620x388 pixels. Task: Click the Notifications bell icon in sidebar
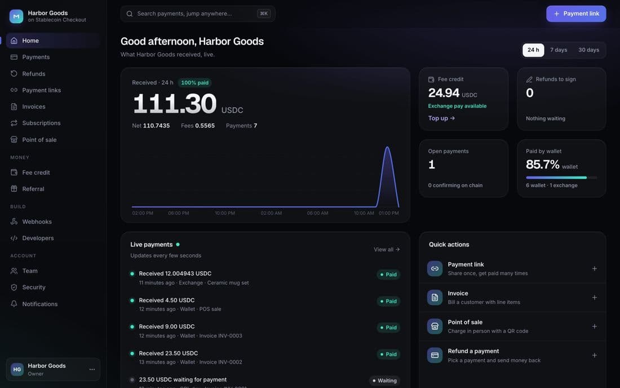point(14,304)
